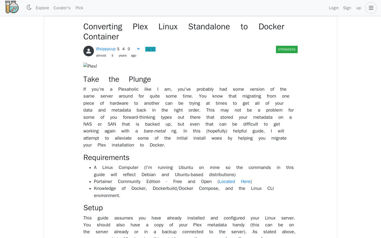Go to the Explore page

[42, 8]
